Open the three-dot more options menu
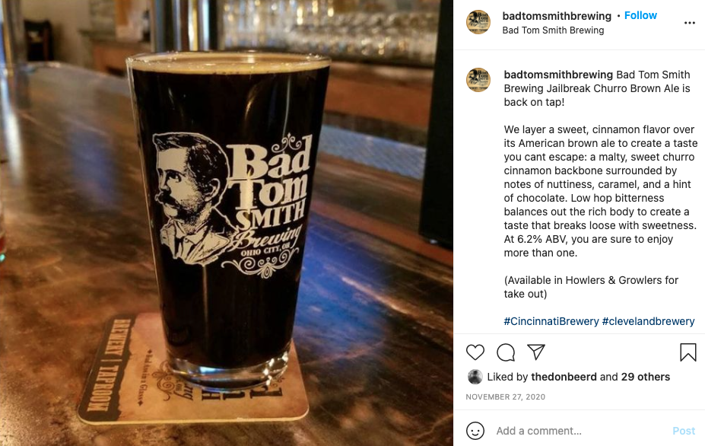The width and height of the screenshot is (705, 446). 690,23
